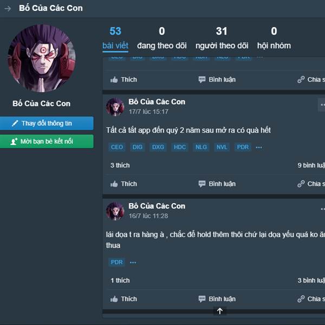
Task: Click Mời bạn bè kết nối button
Action: click(47, 141)
